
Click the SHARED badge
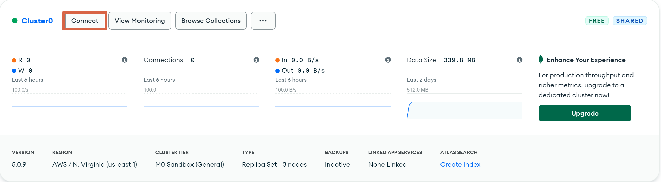tap(629, 21)
